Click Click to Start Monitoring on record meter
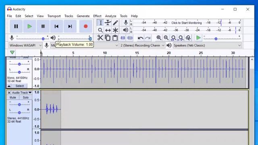 [186, 23]
